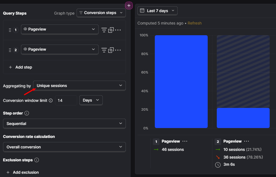Open the Graph type Conversion steps dropdown

(101, 13)
